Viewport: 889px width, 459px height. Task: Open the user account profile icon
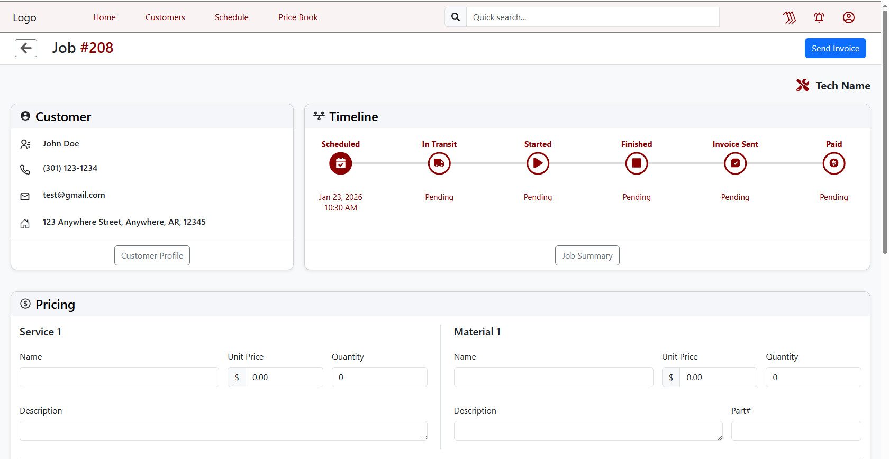coord(849,17)
